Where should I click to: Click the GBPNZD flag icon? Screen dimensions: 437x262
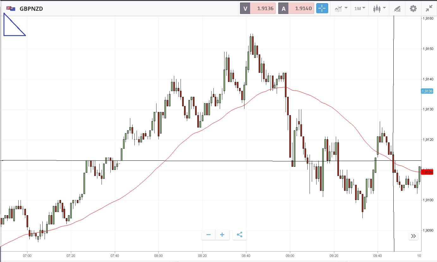[11, 9]
